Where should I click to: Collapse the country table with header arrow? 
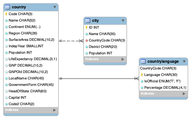tap(55, 7)
